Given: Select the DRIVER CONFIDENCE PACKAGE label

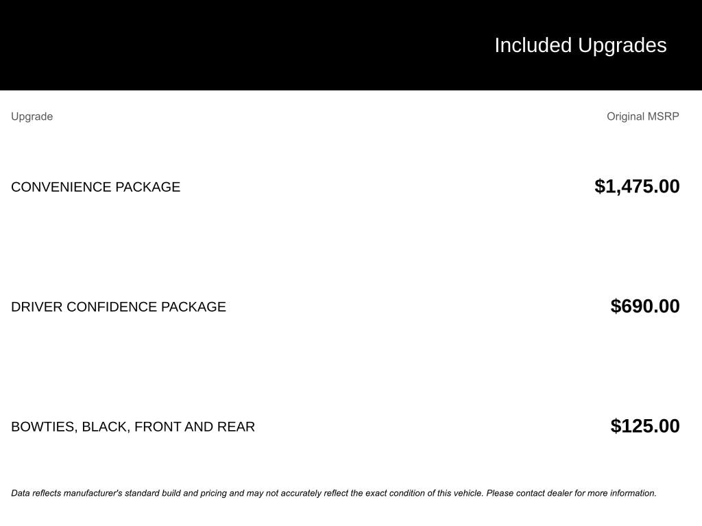Looking at the screenshot, I should pyautogui.click(x=118, y=307).
